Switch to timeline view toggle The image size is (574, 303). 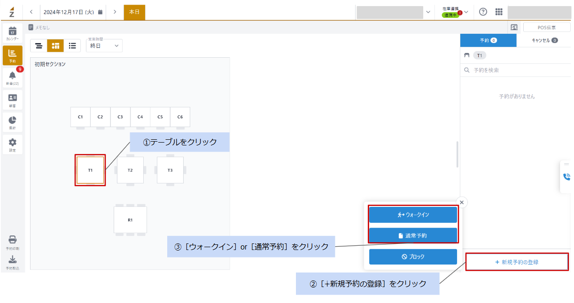point(39,45)
